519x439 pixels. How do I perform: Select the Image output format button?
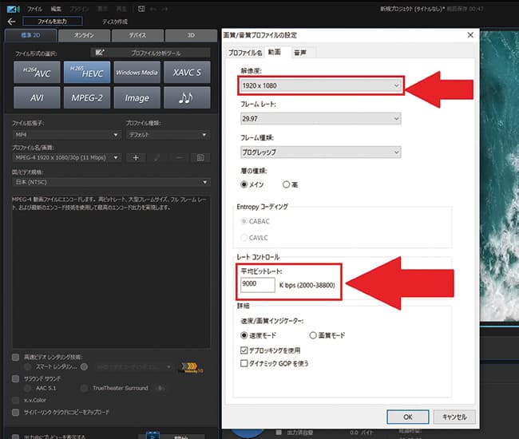click(137, 97)
